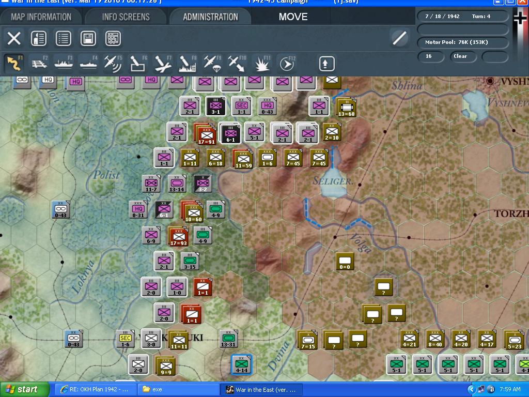Image resolution: width=529 pixels, height=397 pixels.
Task: Click the 7/18/1942 Turn 4 date field
Action: coord(463,16)
